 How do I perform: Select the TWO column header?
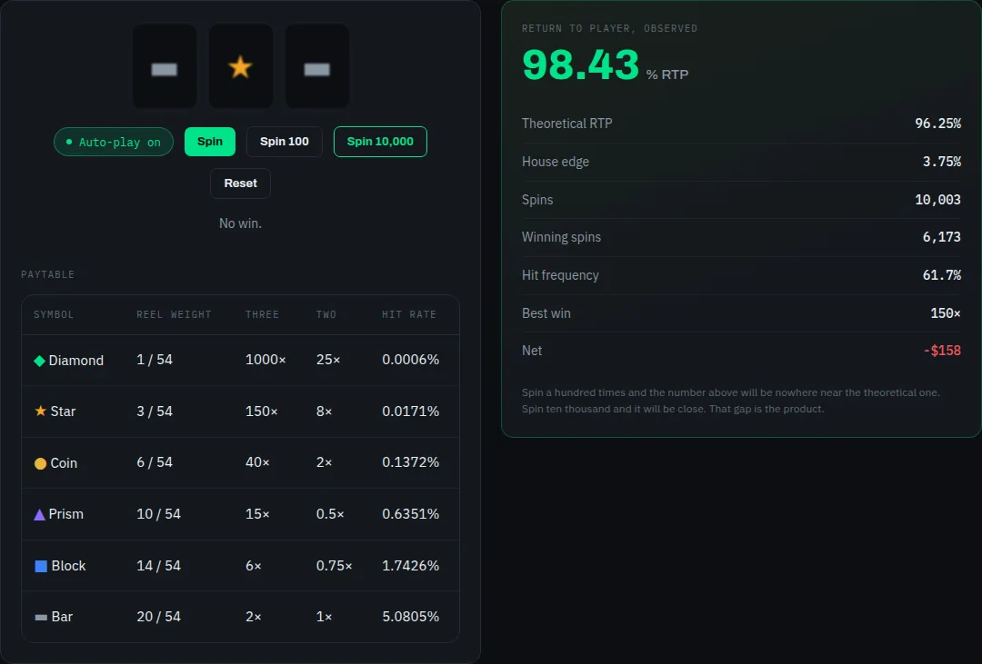pos(326,314)
